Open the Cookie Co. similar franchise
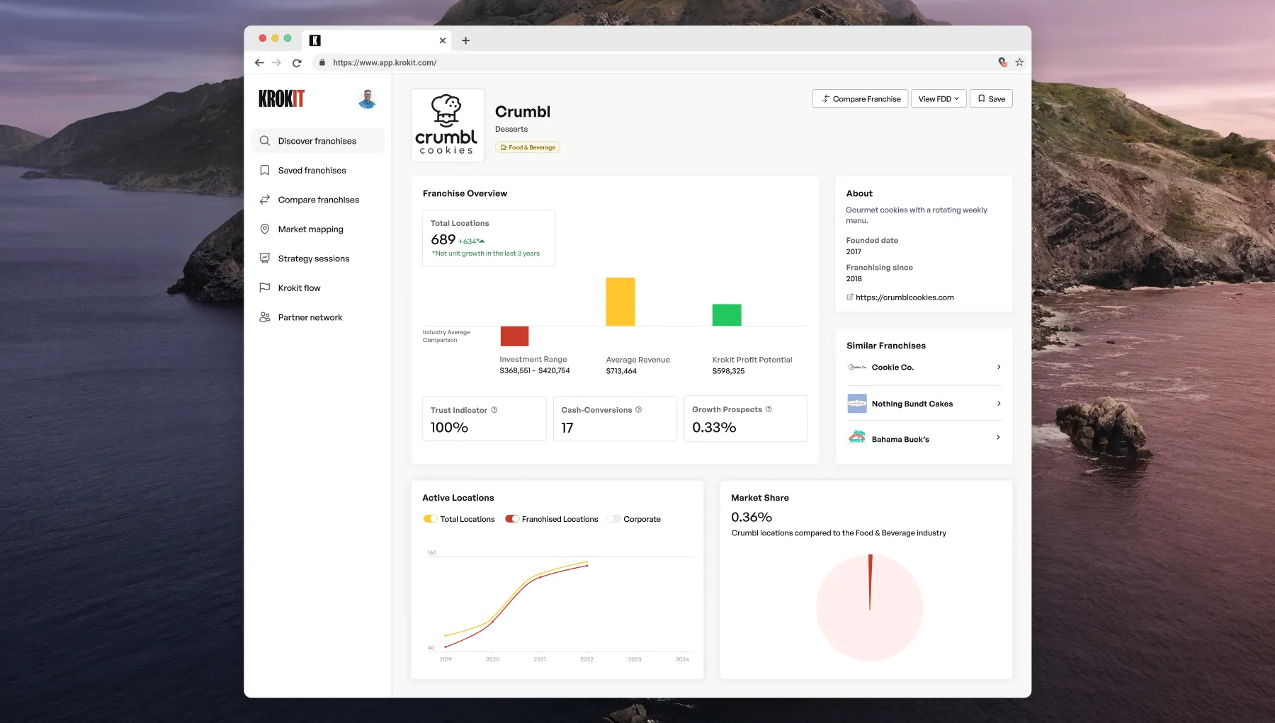This screenshot has height=723, width=1275. click(924, 367)
